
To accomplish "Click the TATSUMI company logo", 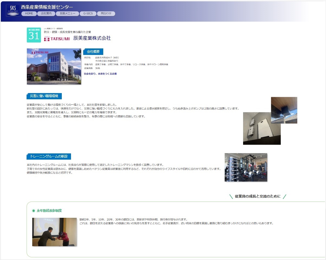I will coord(57,39).
